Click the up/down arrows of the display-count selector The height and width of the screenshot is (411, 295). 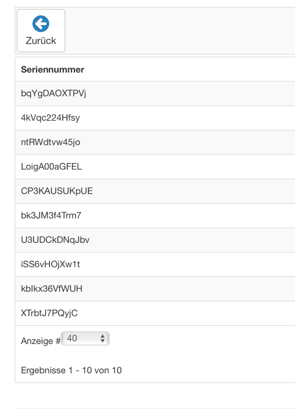(x=102, y=338)
